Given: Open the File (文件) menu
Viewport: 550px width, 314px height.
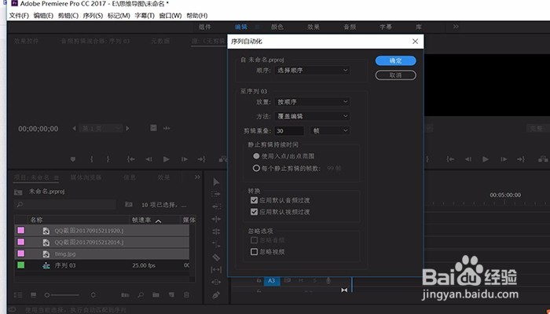Looking at the screenshot, I should pyautogui.click(x=19, y=16).
